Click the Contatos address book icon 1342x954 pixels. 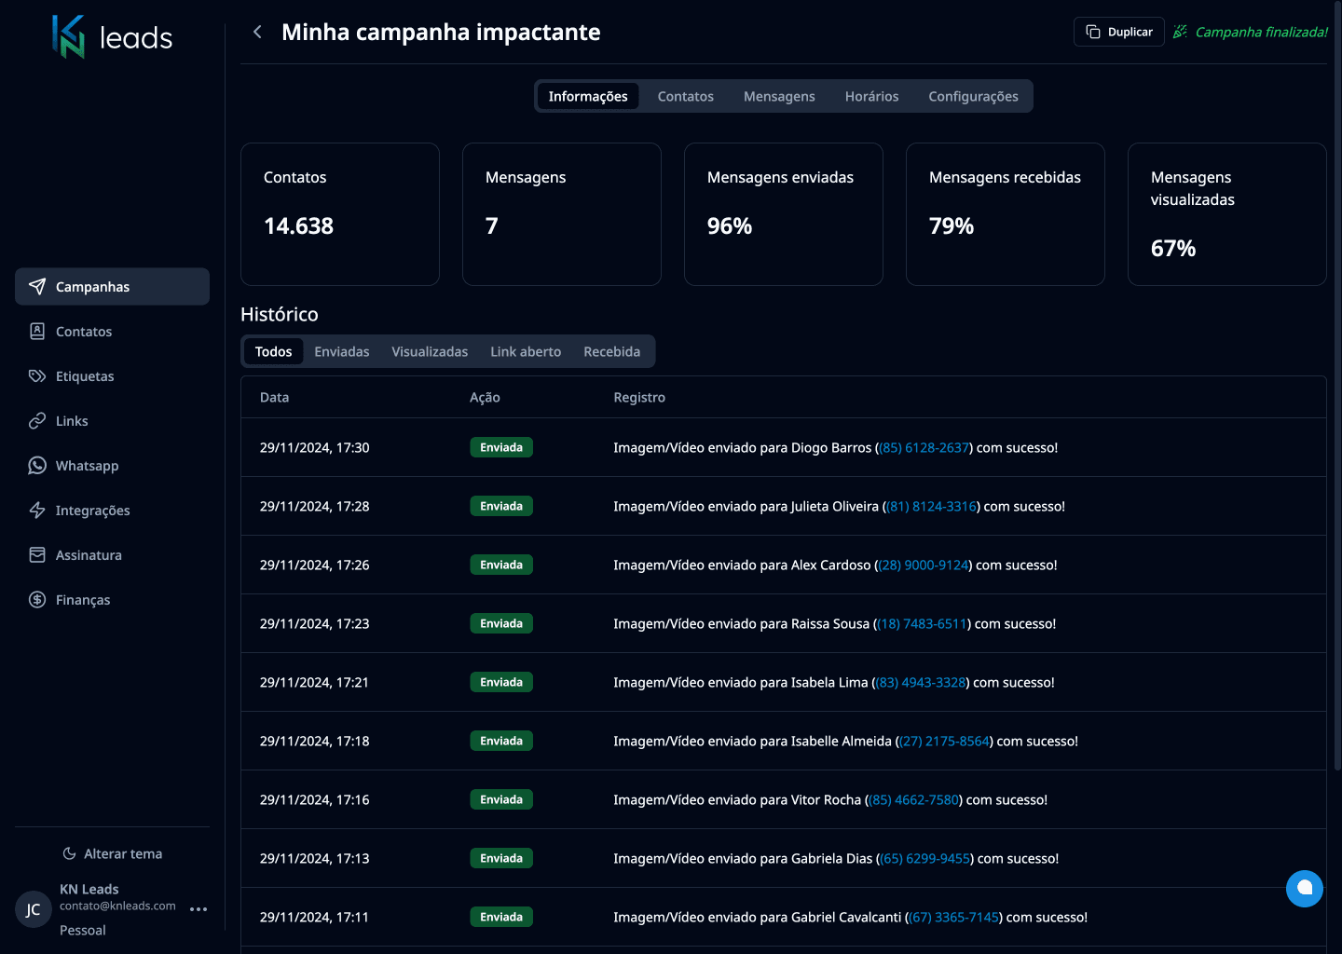37,331
